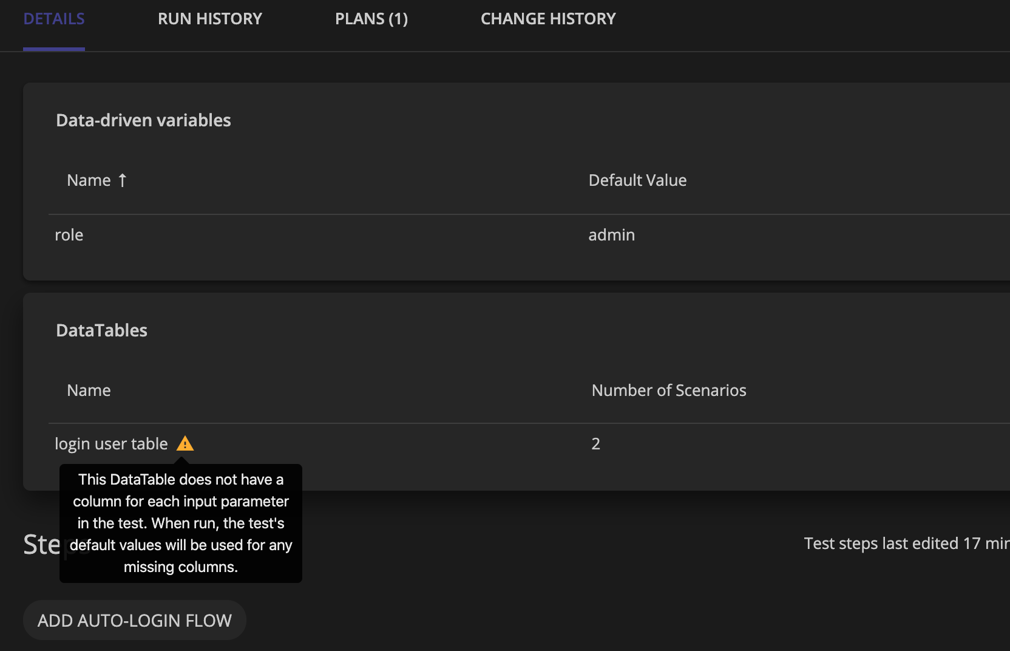Sort variables by the Name column header
The width and height of the screenshot is (1010, 651).
pos(89,180)
